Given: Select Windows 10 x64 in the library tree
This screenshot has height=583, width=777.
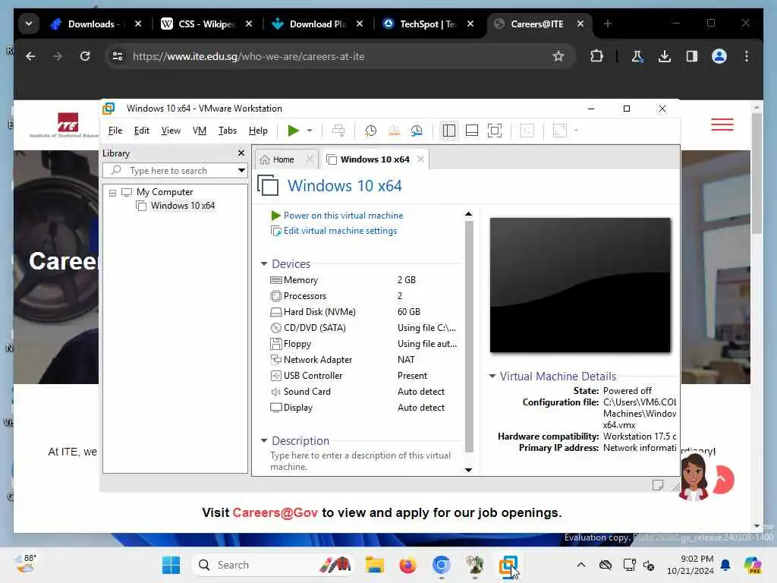Looking at the screenshot, I should pyautogui.click(x=182, y=206).
